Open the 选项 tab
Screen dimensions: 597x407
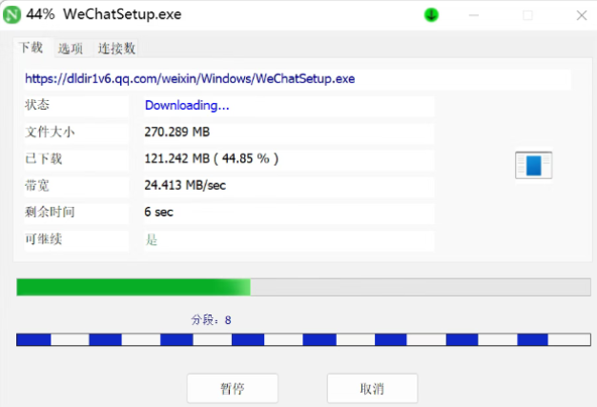[71, 49]
